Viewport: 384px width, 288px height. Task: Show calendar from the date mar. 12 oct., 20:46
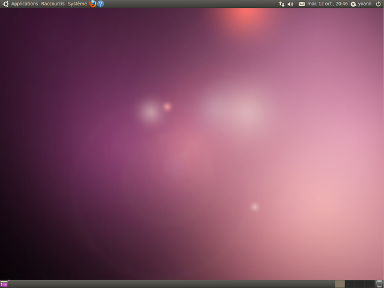(x=328, y=4)
